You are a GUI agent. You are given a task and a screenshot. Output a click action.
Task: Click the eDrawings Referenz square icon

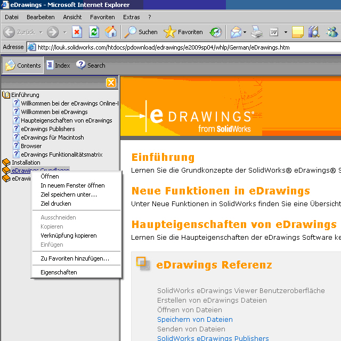tap(143, 264)
